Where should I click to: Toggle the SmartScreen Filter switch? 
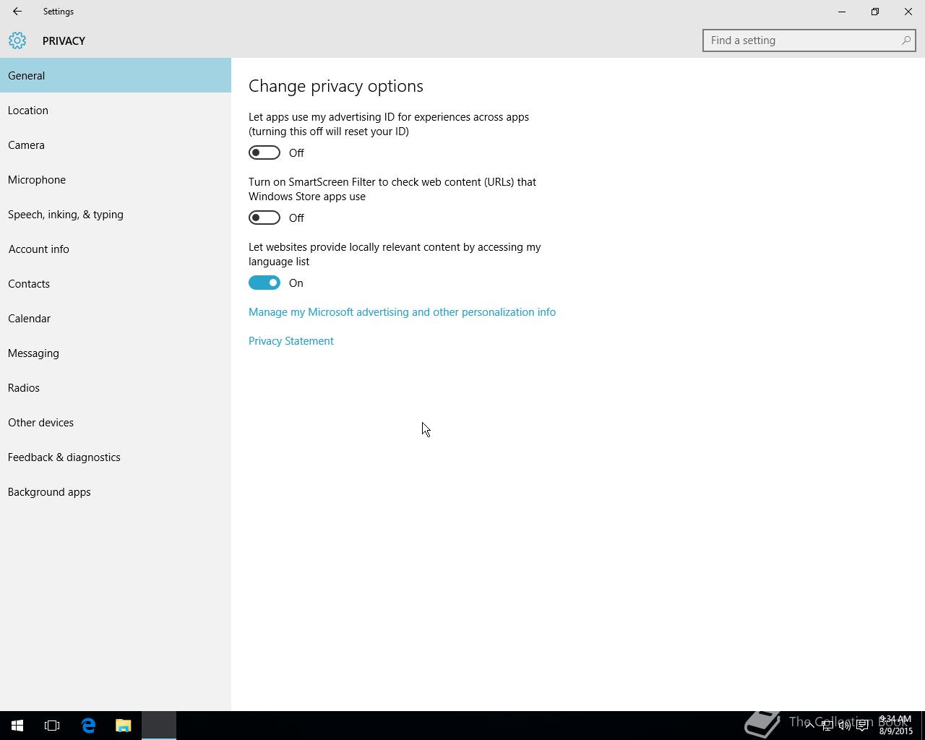(x=264, y=218)
